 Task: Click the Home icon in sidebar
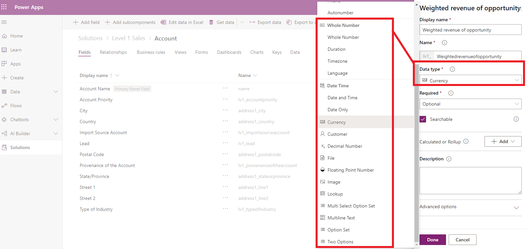(4, 36)
